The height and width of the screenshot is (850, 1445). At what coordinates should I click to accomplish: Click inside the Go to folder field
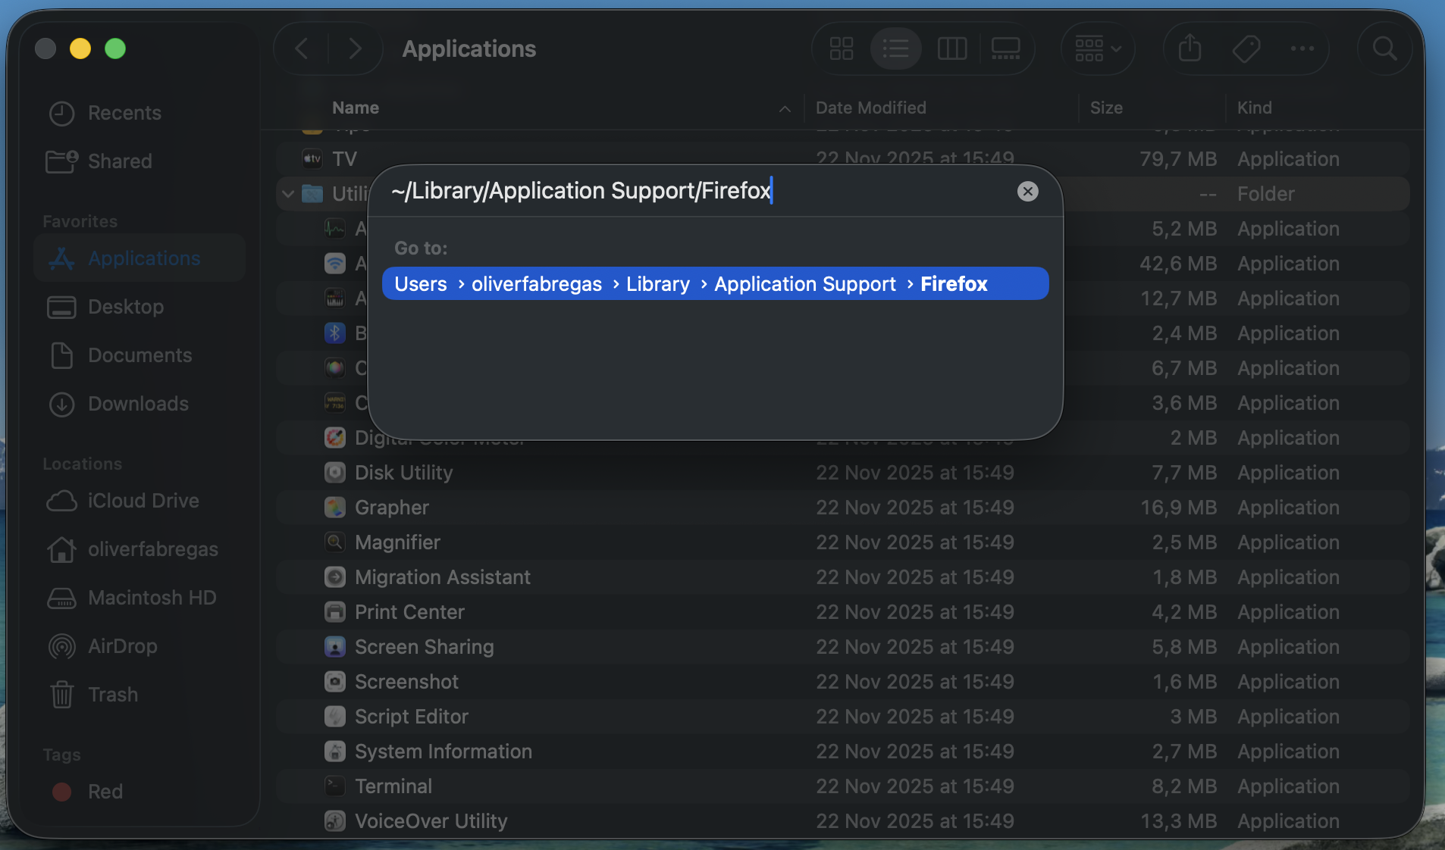click(x=682, y=191)
